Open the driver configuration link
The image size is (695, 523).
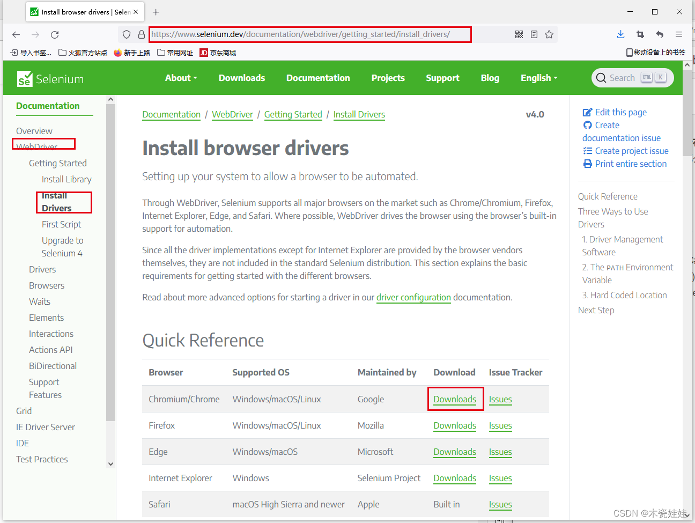pyautogui.click(x=413, y=297)
